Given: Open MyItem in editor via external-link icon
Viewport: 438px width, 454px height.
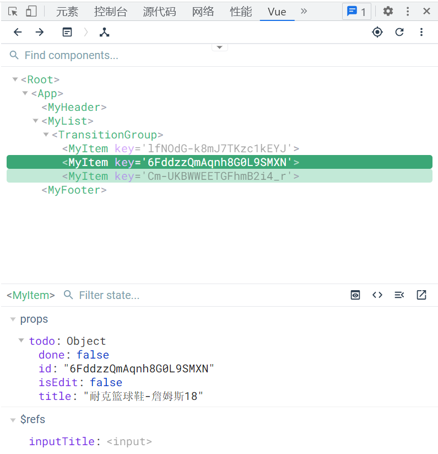Looking at the screenshot, I should [421, 295].
